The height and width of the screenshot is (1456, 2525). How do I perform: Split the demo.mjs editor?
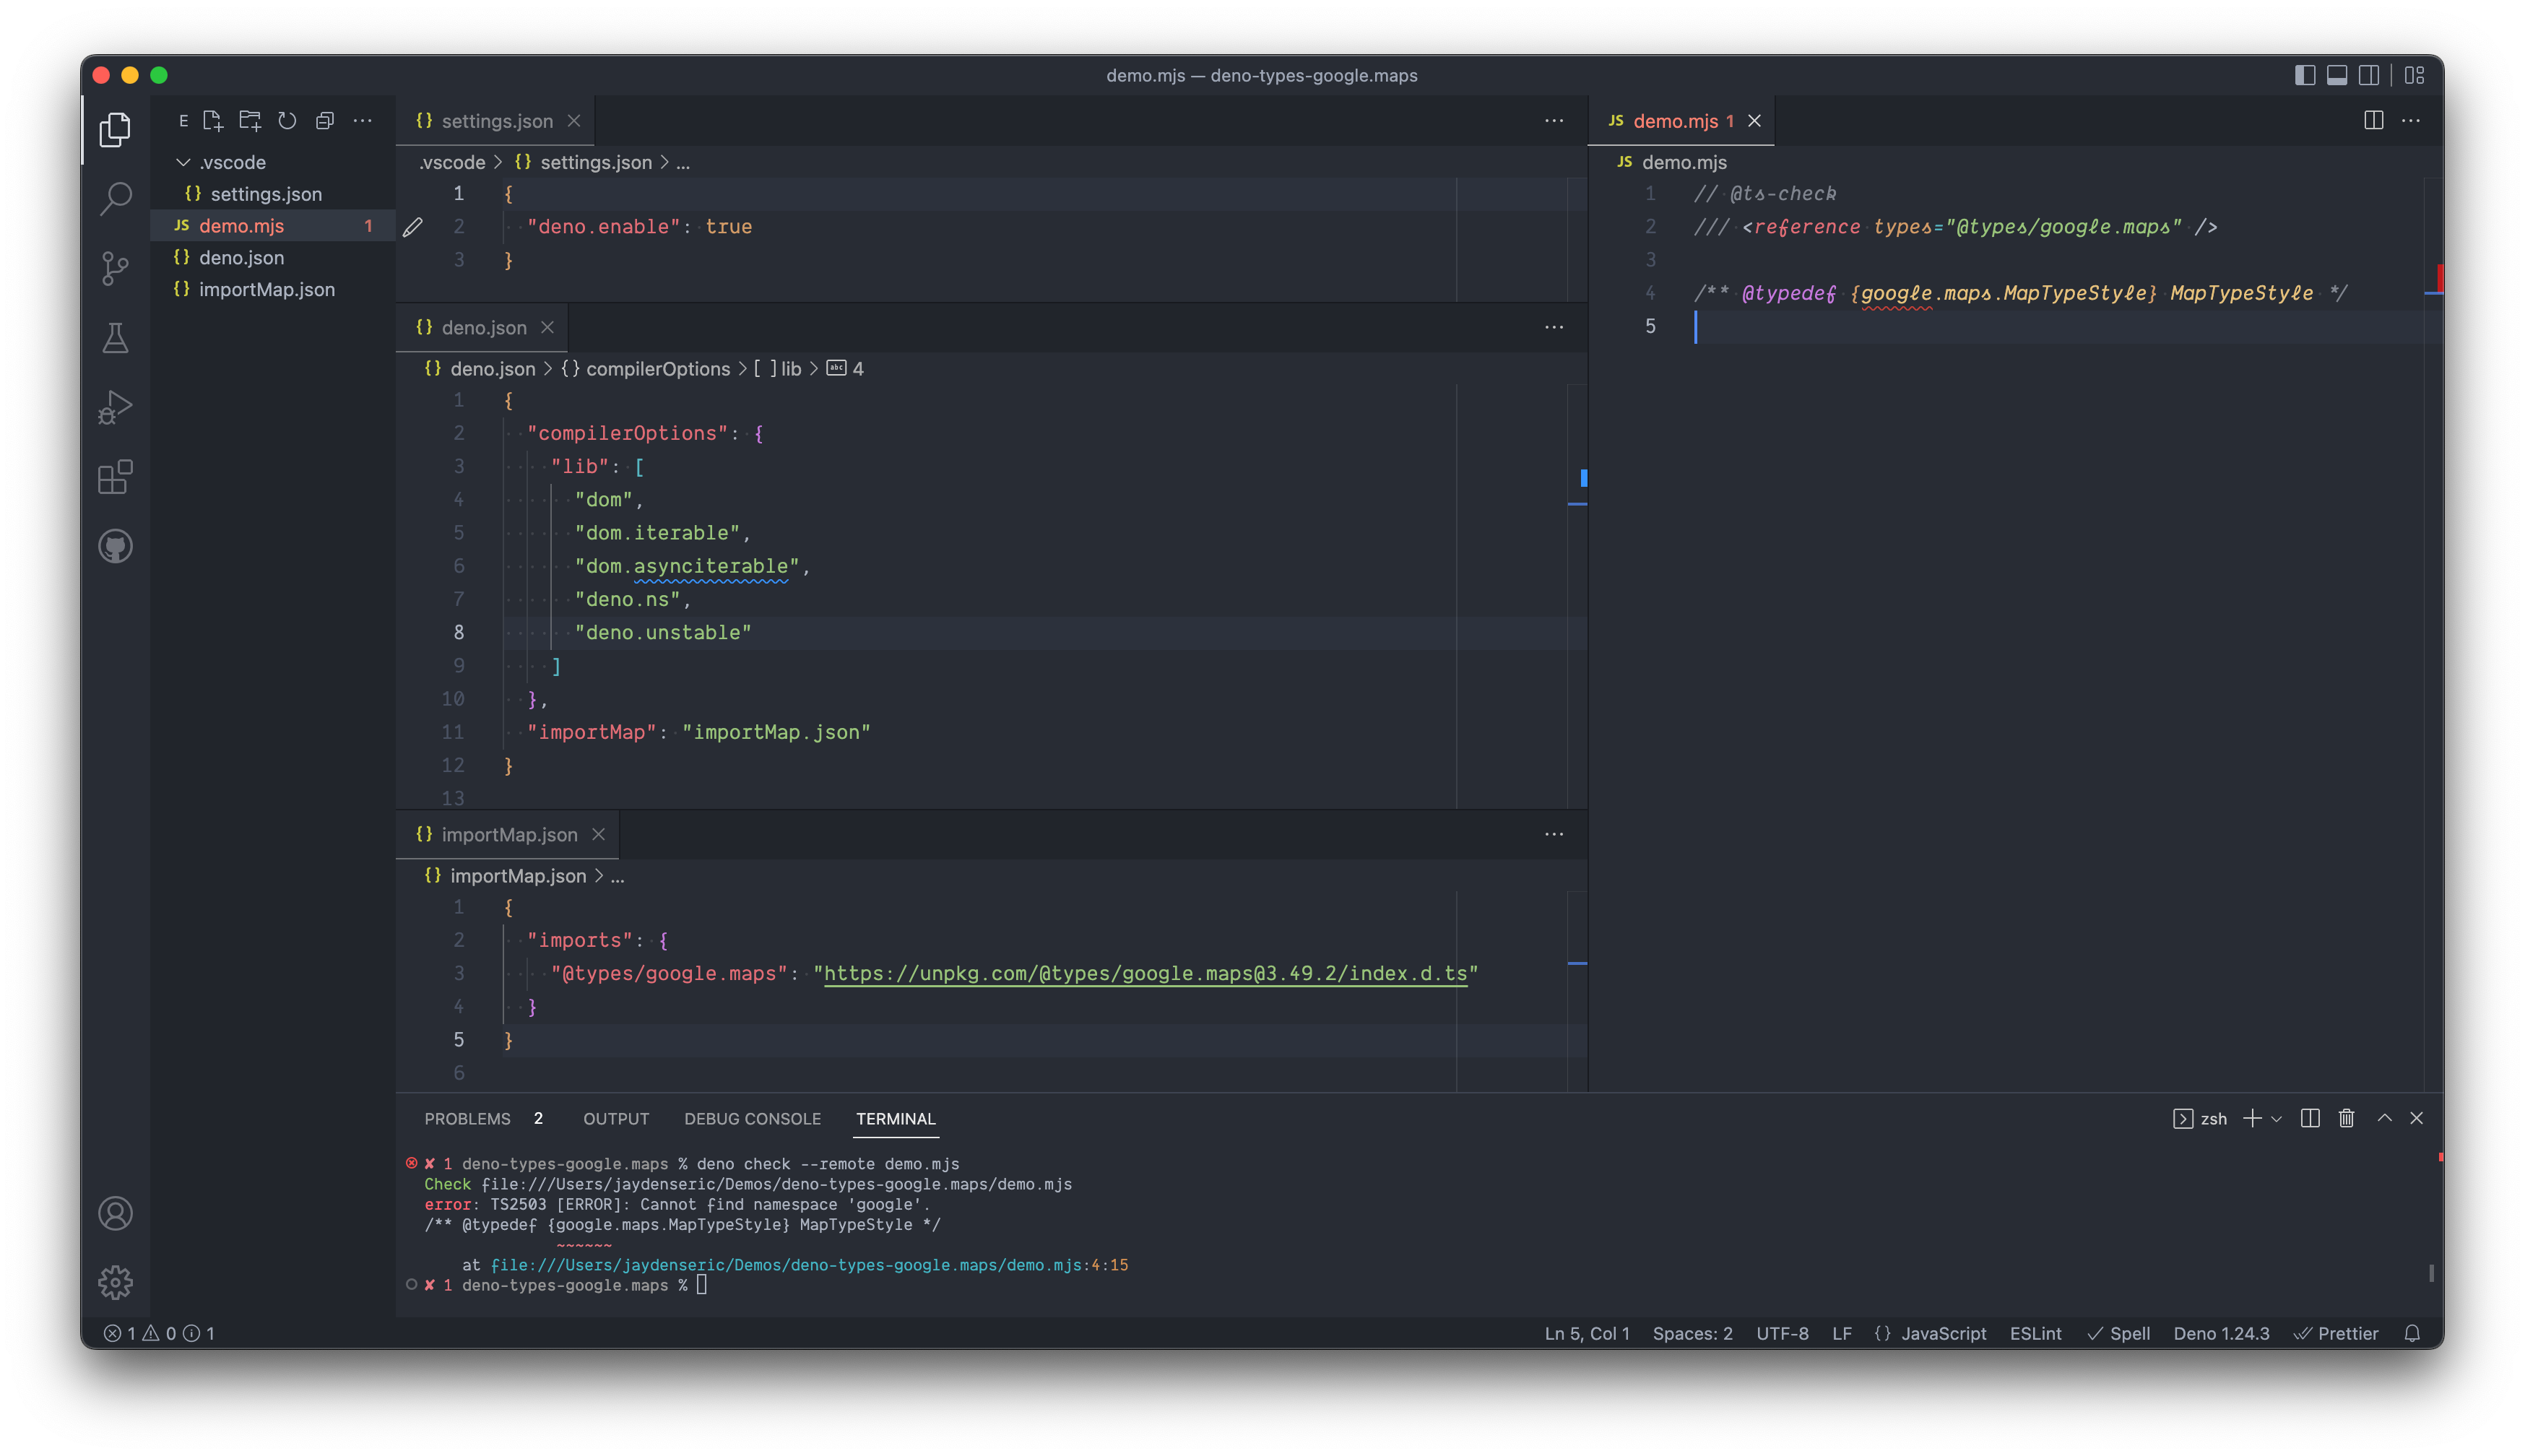(2373, 120)
